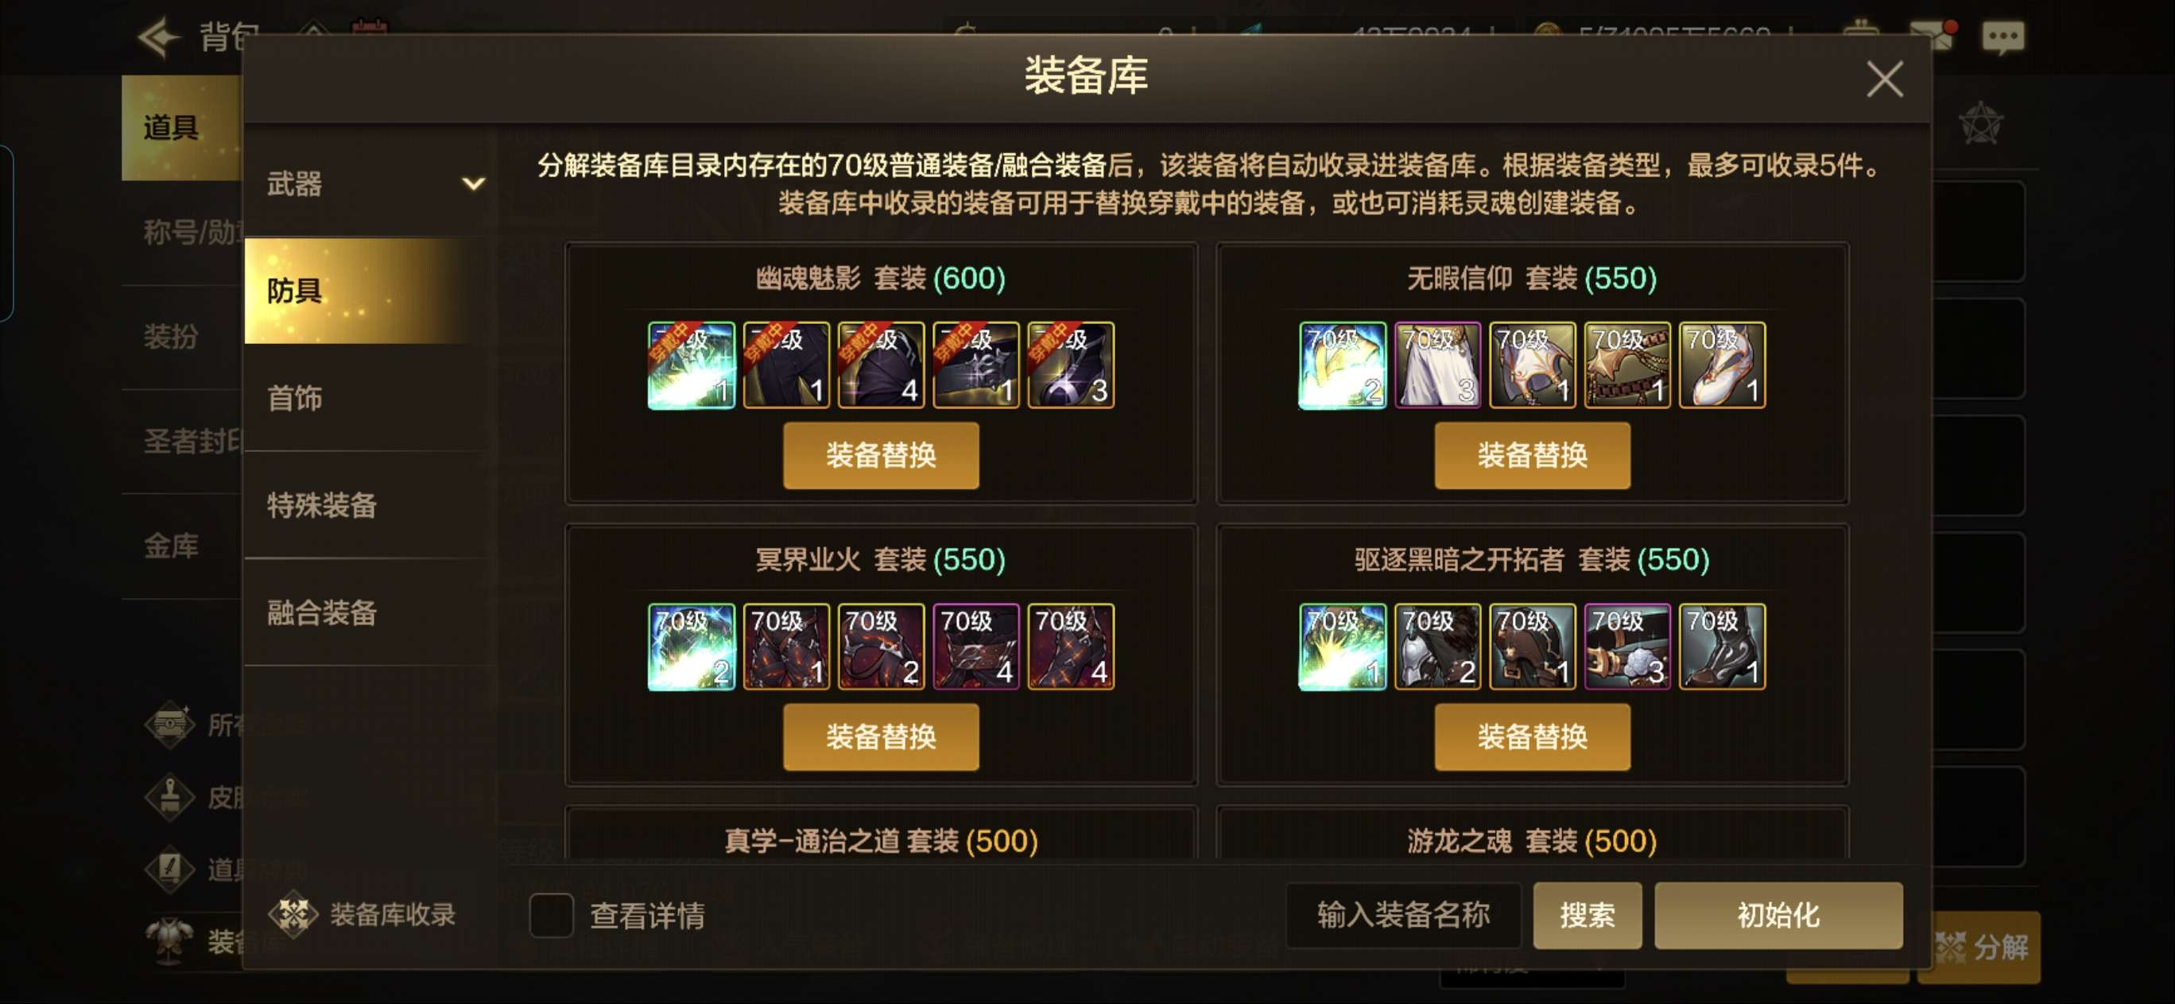Tap the back arrow beside 背包
This screenshot has width=2175, height=1004.
(159, 37)
